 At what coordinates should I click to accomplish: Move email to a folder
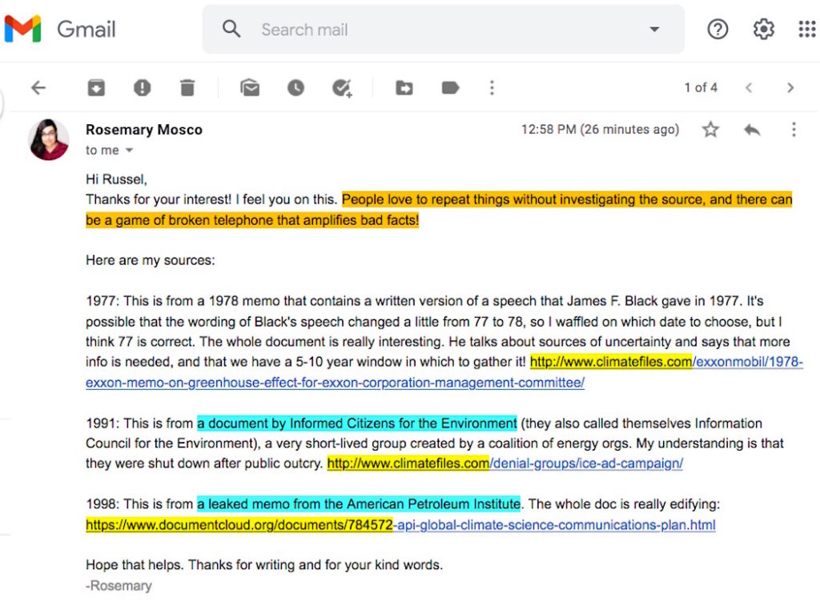pyautogui.click(x=404, y=88)
